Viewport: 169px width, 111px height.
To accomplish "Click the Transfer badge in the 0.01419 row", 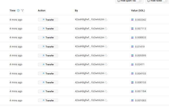I will tap(48, 47).
